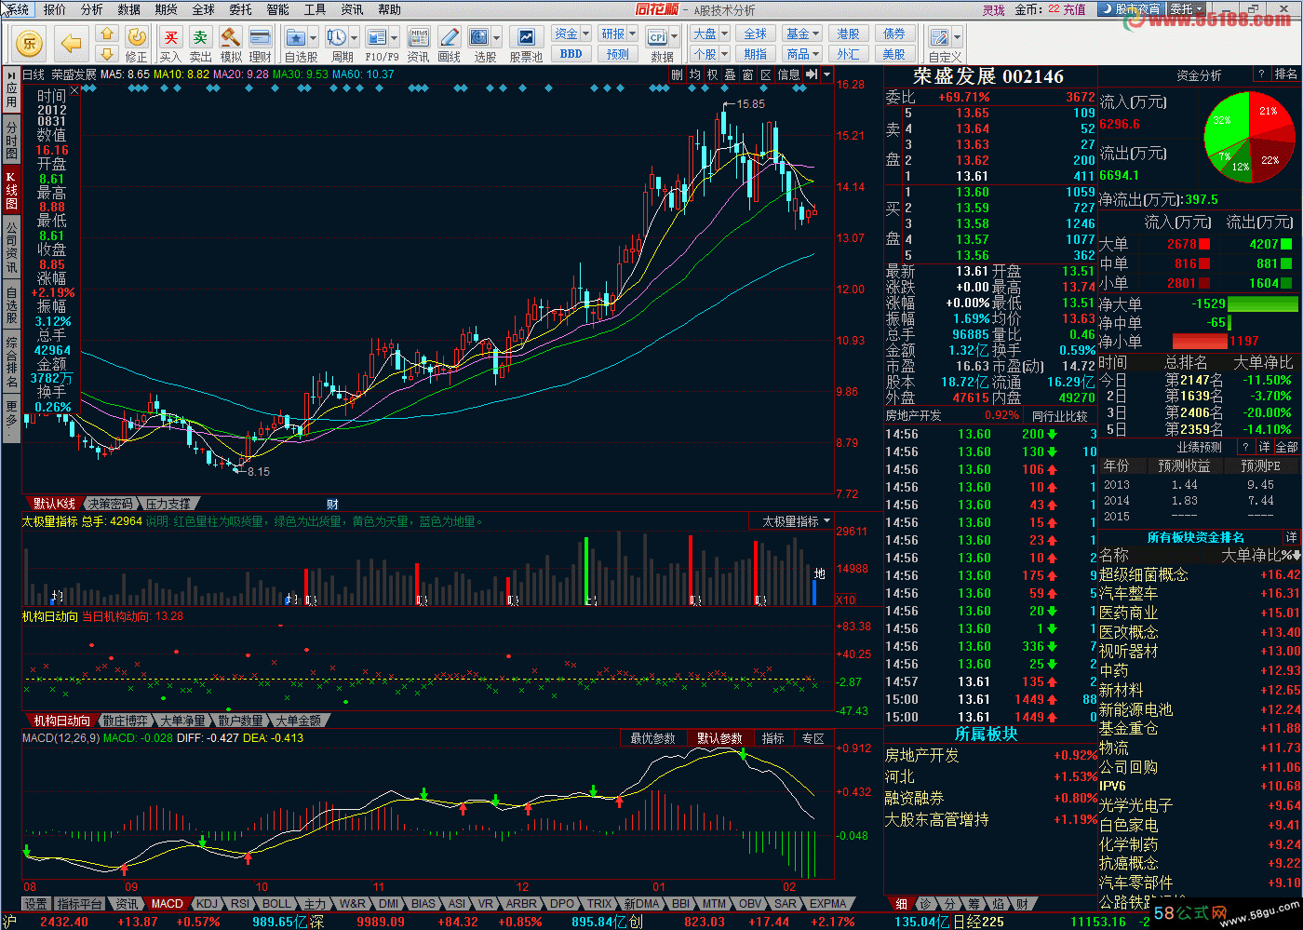Click 预测 button

click(x=618, y=54)
